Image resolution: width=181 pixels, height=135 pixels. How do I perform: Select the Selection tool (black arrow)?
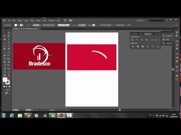(x=5, y=33)
